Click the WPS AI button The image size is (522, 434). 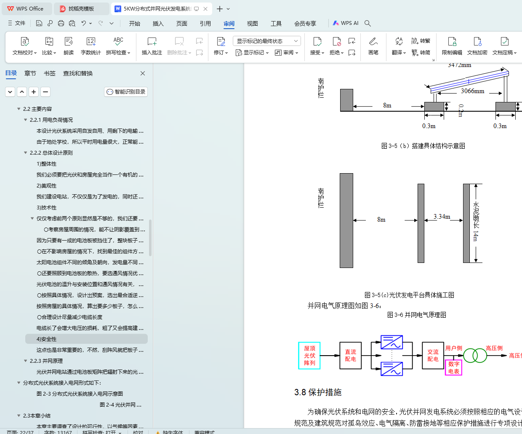tap(346, 23)
